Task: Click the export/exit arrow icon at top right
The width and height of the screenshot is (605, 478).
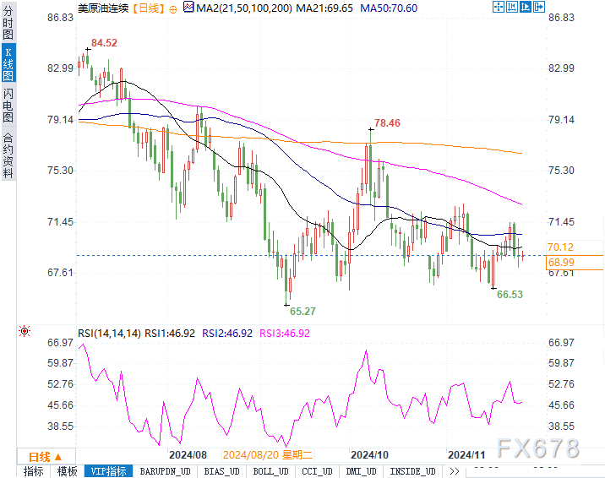Action: coord(538,7)
